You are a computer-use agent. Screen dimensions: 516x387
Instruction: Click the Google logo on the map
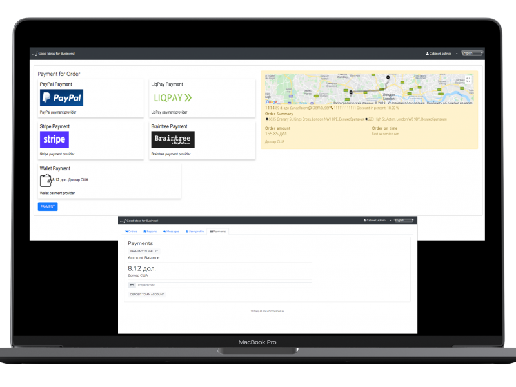tap(272, 102)
